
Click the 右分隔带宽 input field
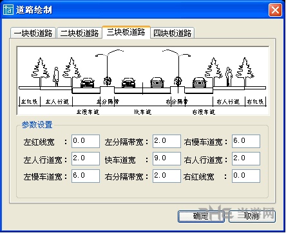point(167,176)
